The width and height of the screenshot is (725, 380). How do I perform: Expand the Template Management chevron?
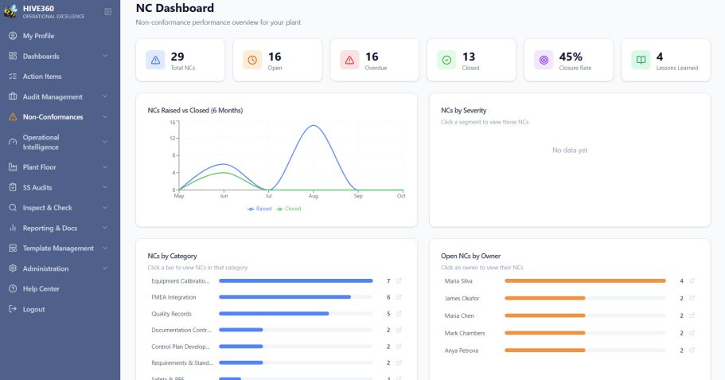coord(105,248)
